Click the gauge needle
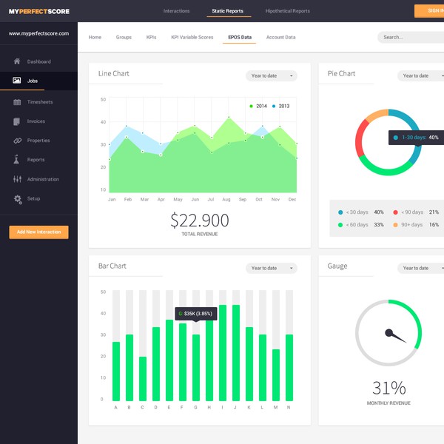The image size is (444, 444). point(395,335)
